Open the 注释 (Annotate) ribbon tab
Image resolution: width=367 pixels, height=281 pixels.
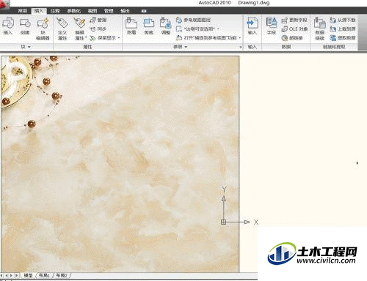click(55, 11)
